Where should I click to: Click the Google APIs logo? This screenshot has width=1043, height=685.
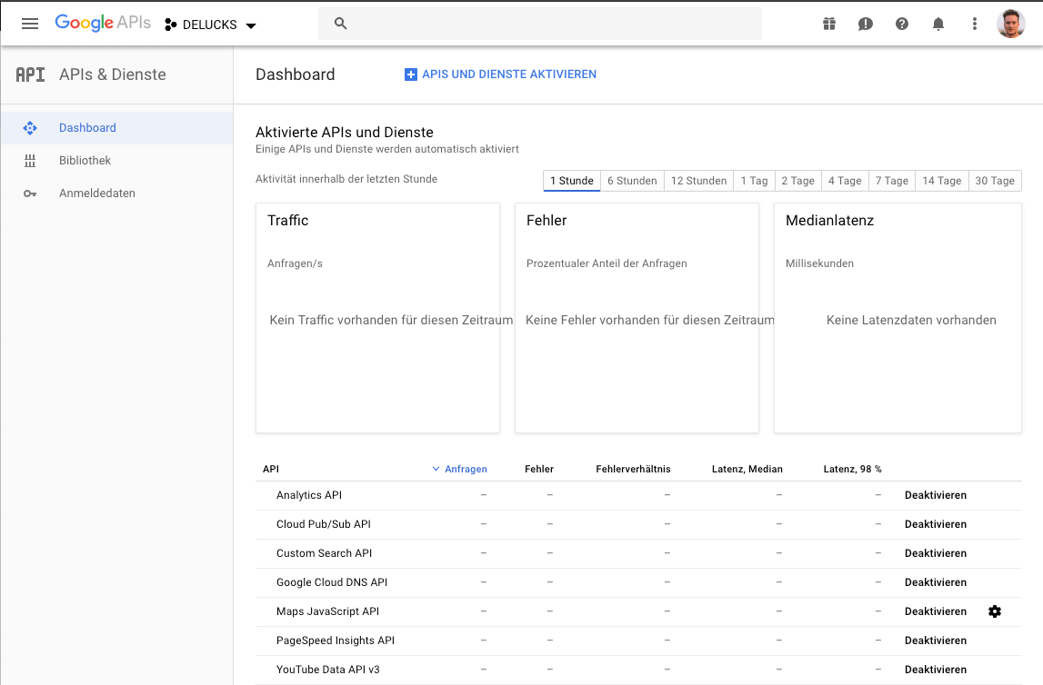pyautogui.click(x=103, y=23)
